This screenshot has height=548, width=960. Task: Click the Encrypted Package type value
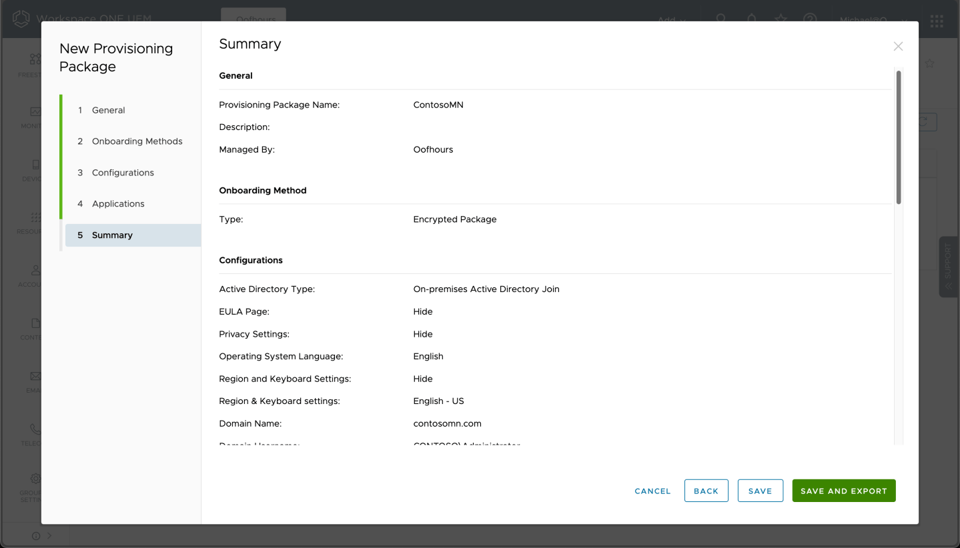point(455,219)
